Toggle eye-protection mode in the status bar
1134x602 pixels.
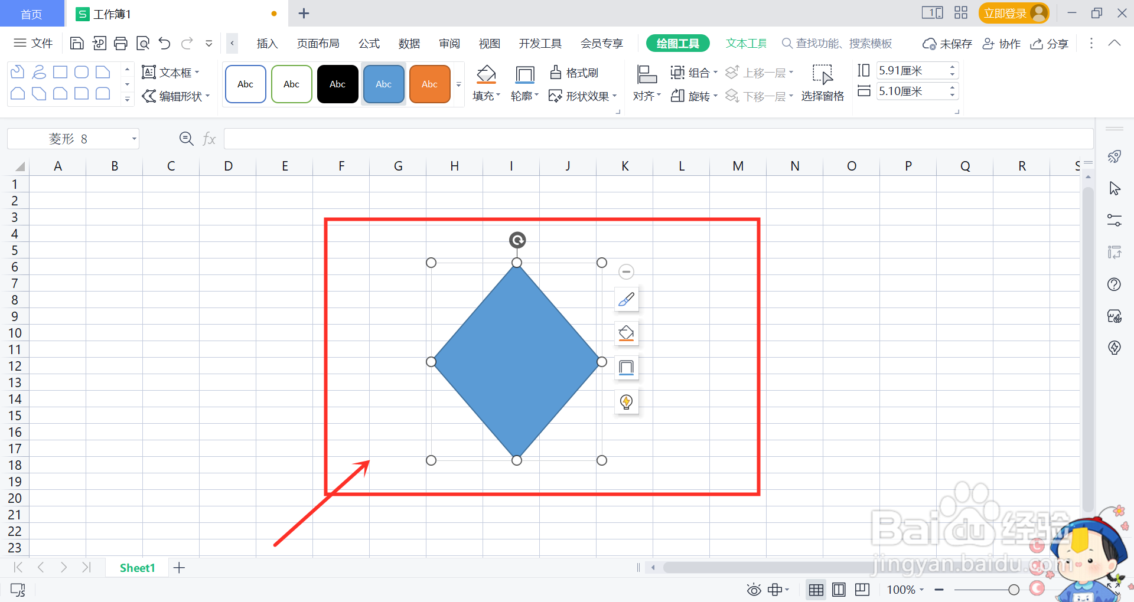754,589
